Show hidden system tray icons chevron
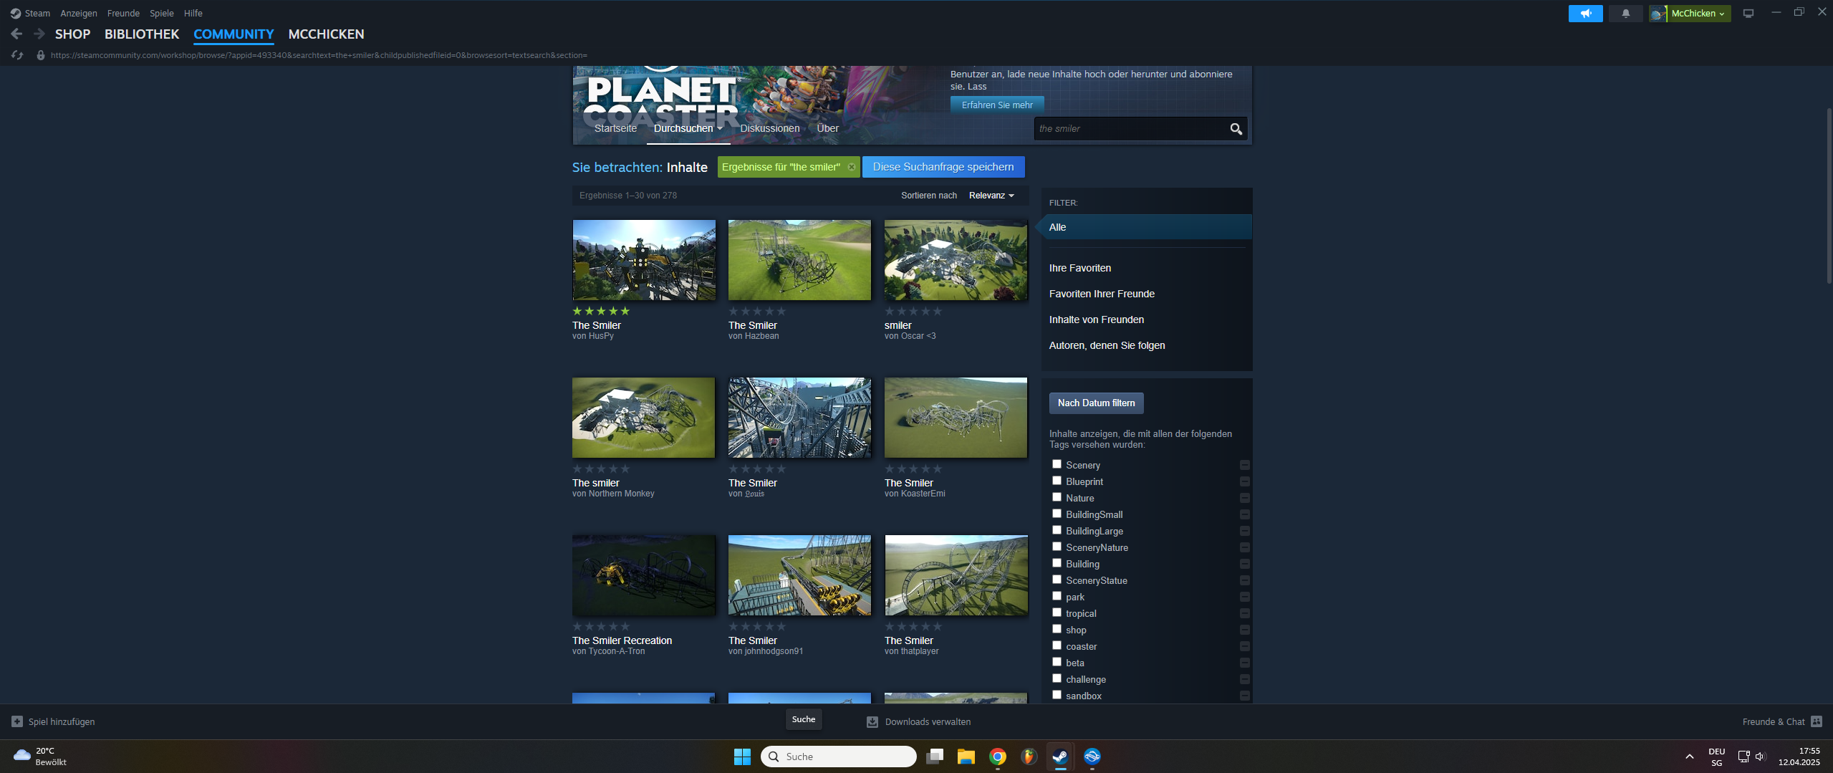1833x773 pixels. (x=1689, y=757)
